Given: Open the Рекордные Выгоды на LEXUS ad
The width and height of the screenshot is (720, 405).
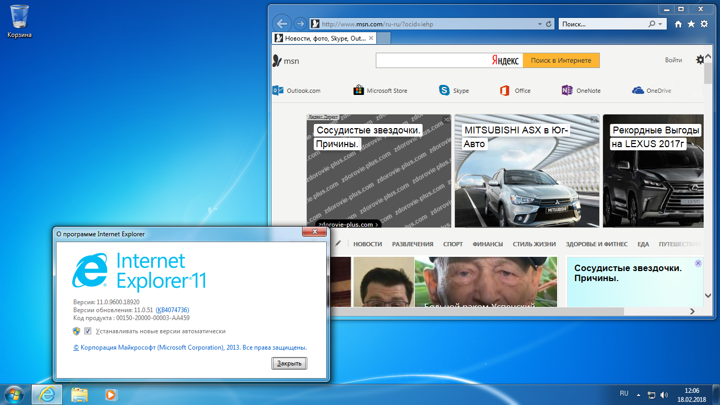Looking at the screenshot, I should (653, 171).
